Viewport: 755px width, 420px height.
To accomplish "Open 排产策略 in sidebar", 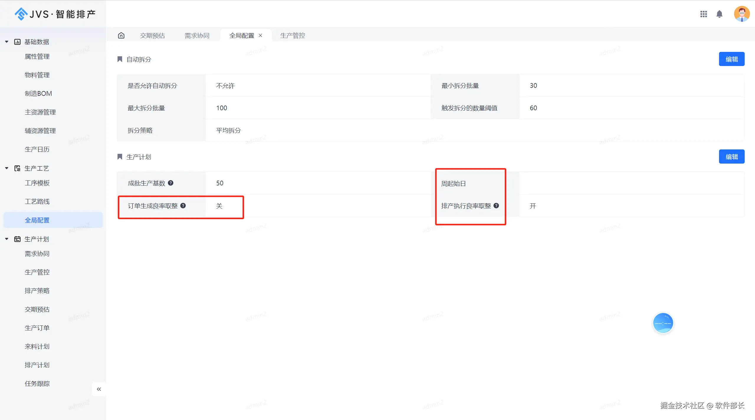I will click(37, 291).
